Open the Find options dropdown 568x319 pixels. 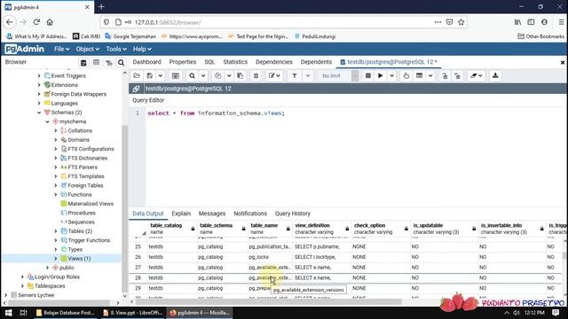click(x=203, y=75)
